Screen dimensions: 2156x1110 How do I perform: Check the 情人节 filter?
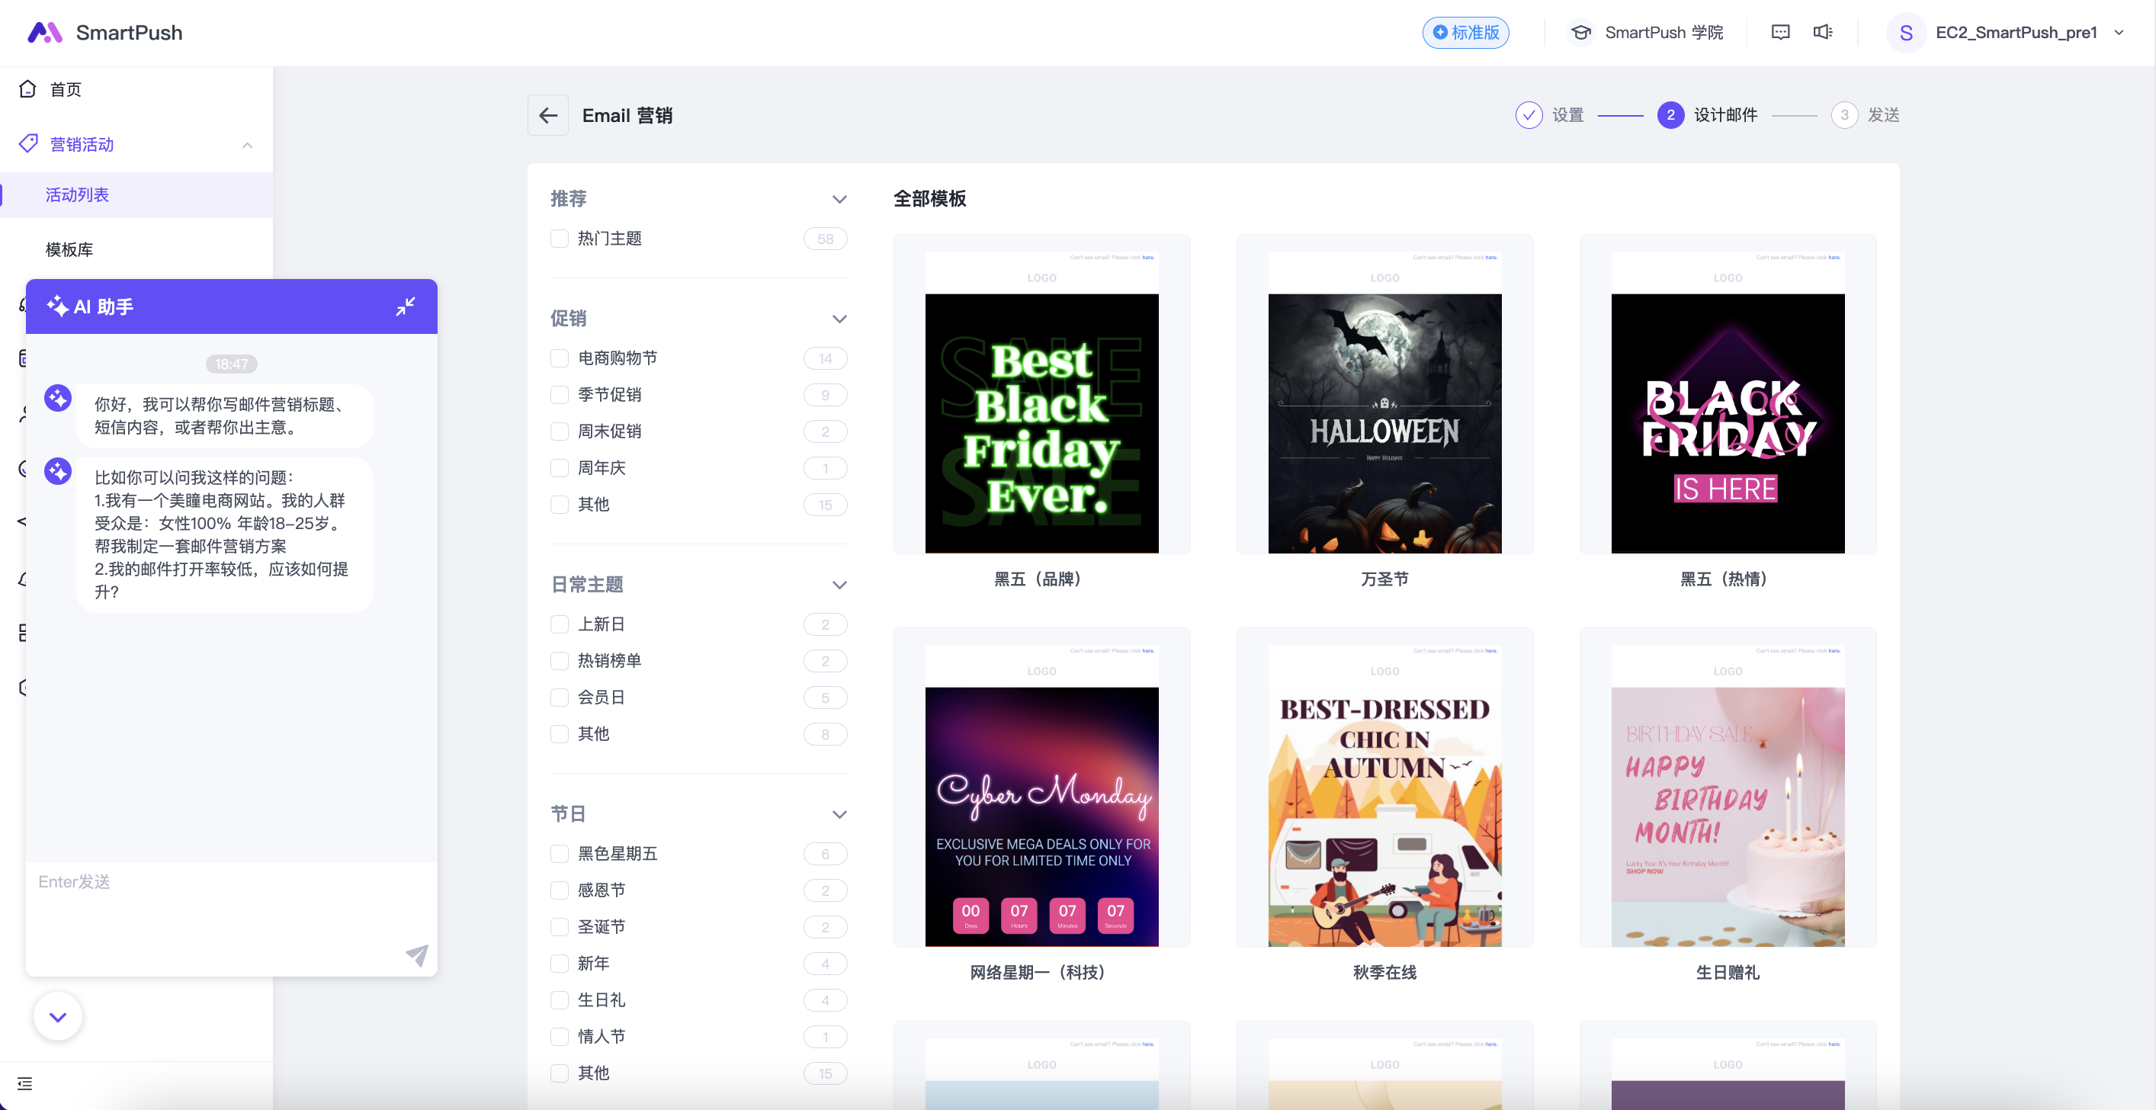(559, 1036)
